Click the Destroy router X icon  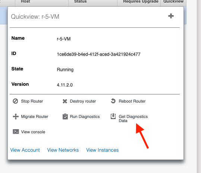(x=65, y=101)
